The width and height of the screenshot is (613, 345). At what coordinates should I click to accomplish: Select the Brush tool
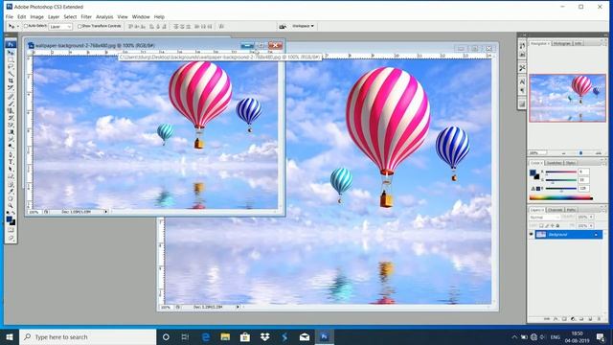[11, 103]
